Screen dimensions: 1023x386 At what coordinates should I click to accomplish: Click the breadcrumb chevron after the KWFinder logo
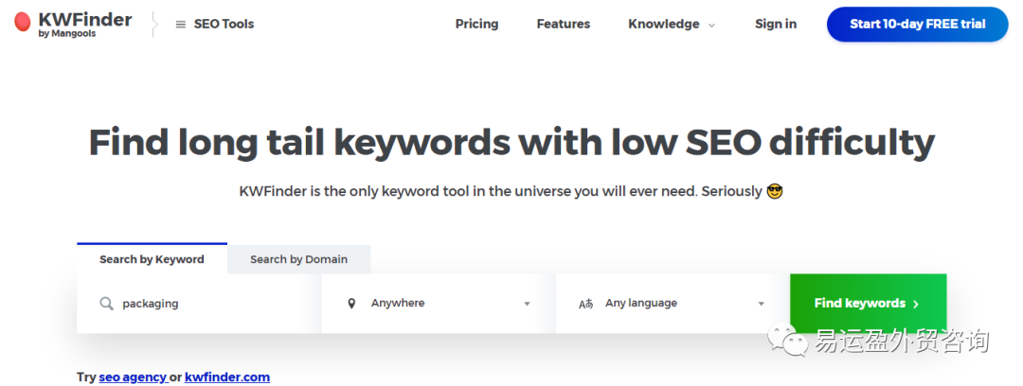(x=154, y=25)
